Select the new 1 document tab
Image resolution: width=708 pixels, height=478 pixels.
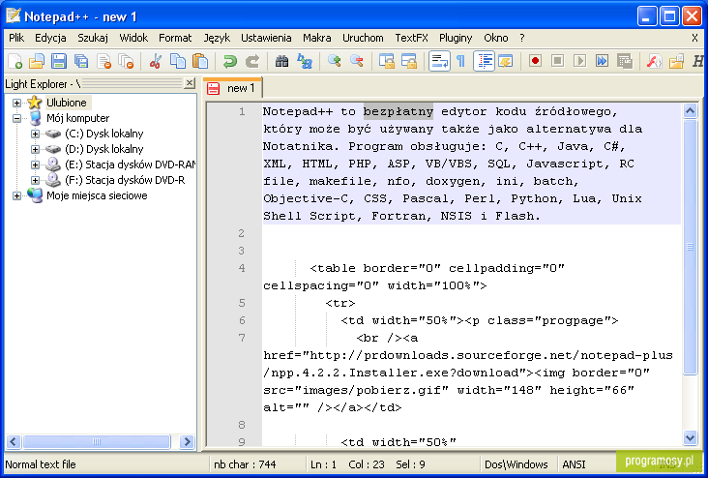(x=232, y=88)
